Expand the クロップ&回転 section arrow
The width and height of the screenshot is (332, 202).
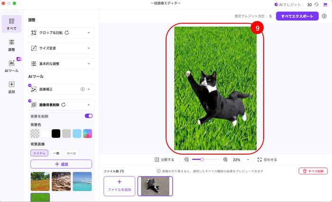coord(89,33)
